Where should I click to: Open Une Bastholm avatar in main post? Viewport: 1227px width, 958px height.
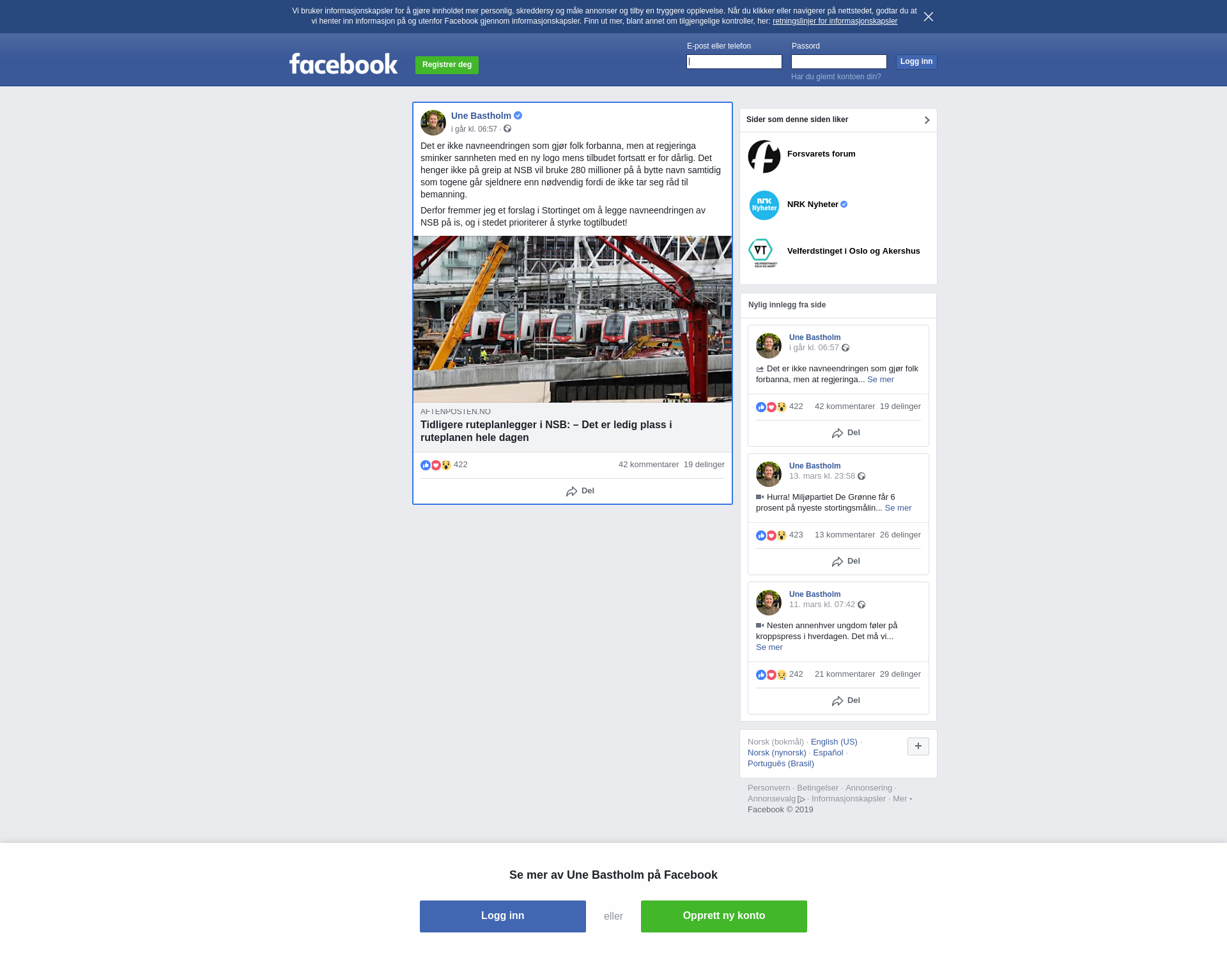pos(433,123)
